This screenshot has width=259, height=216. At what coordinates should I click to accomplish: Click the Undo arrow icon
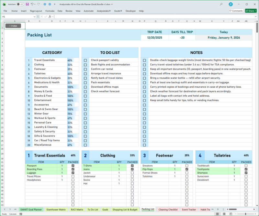[x=33, y=4]
